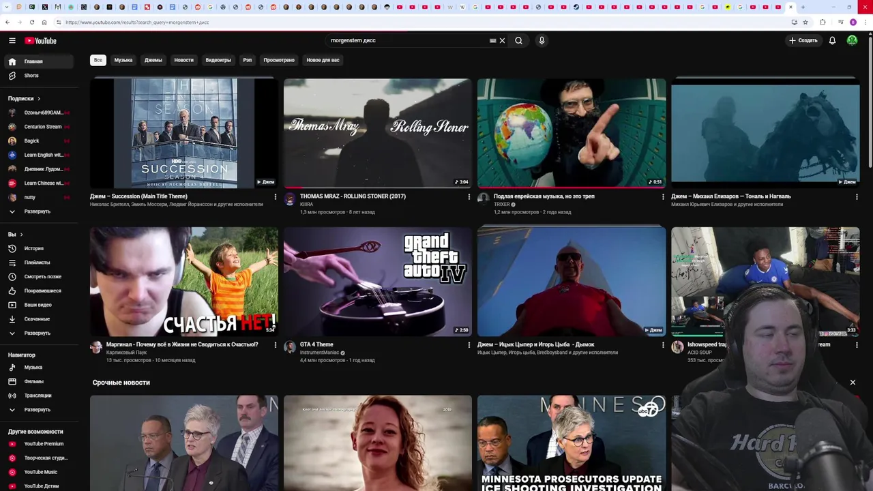Open the hamburger guide menu
Viewport: 873px width, 491px height.
12,41
